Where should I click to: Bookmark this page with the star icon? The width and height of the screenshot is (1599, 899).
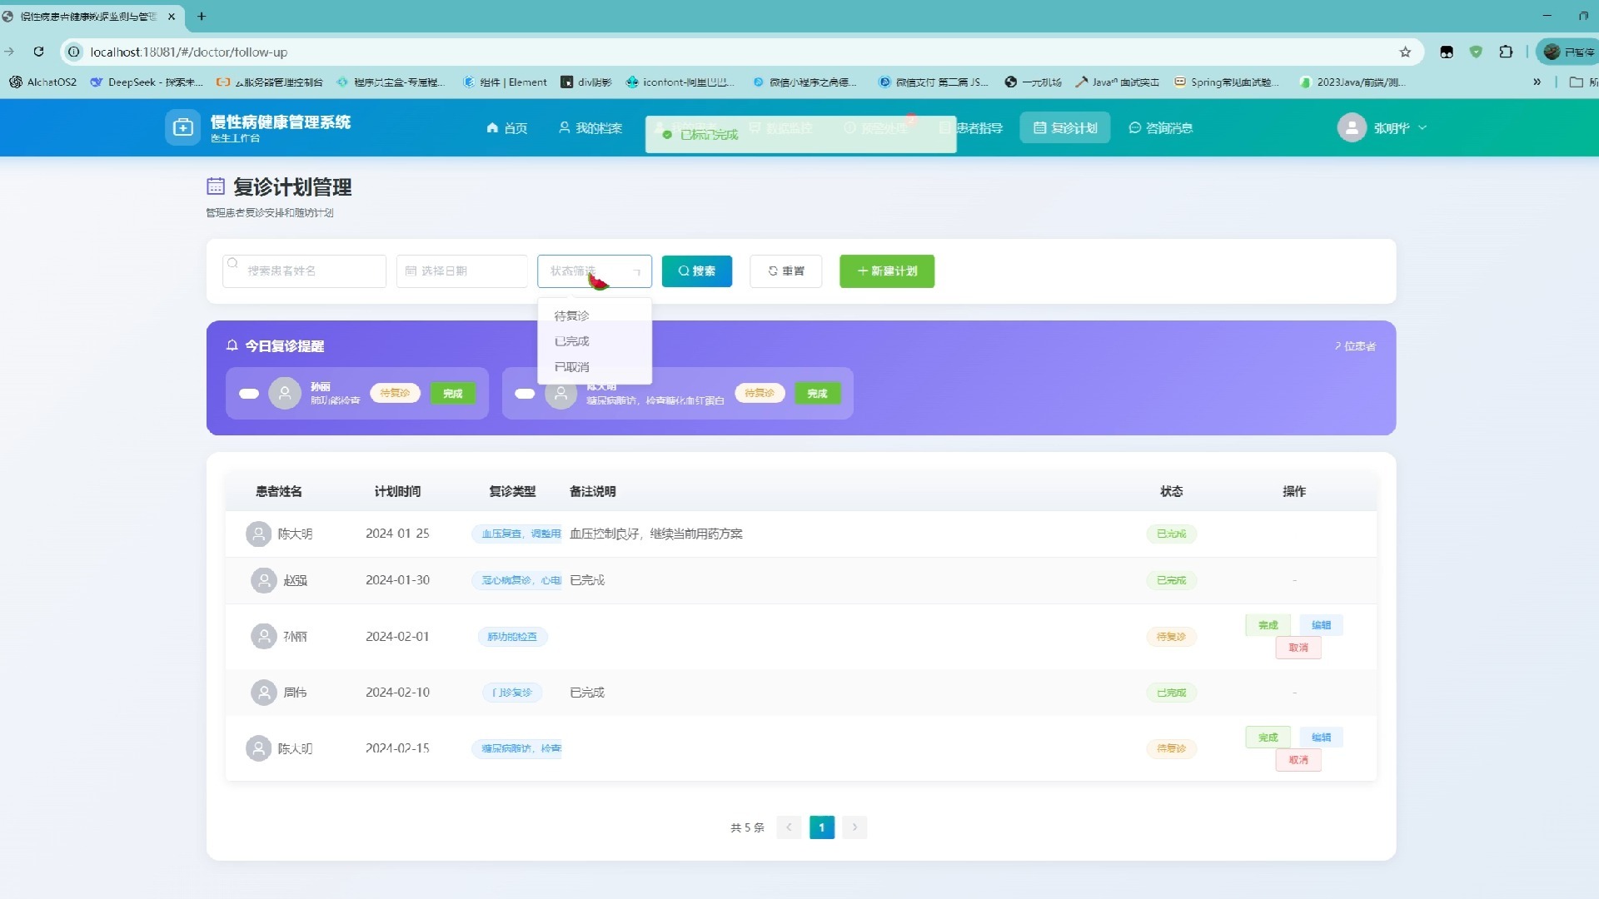[x=1405, y=52]
